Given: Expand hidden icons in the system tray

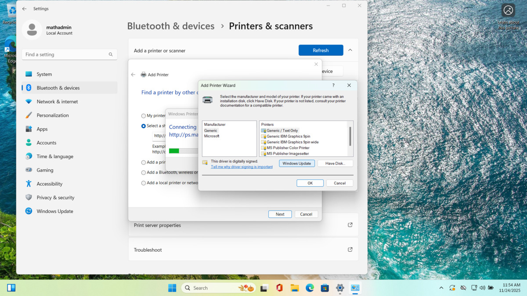Looking at the screenshot, I should click(x=441, y=288).
